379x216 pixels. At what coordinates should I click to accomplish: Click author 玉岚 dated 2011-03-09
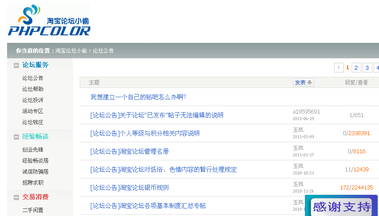298,130
